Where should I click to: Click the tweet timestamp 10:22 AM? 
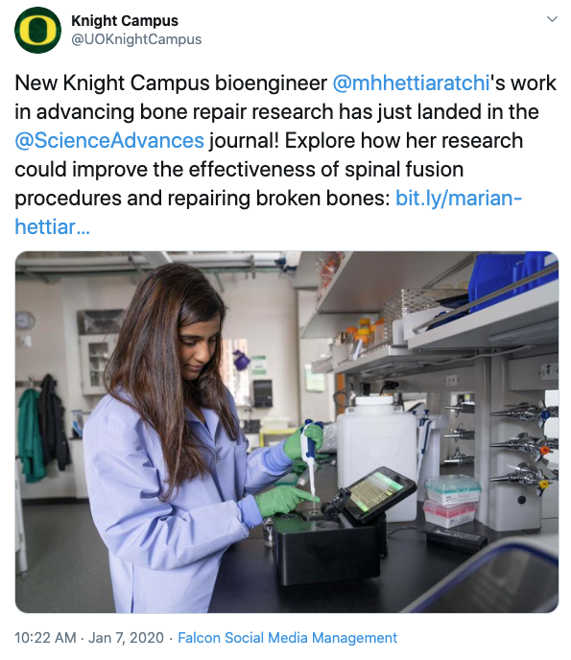click(x=45, y=638)
